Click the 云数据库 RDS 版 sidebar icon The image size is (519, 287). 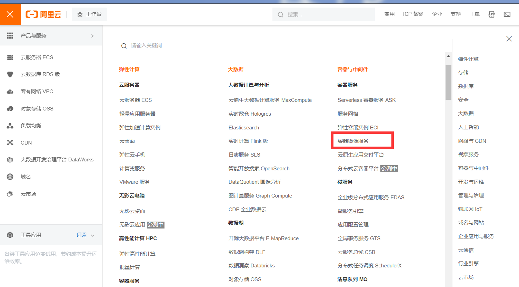(x=10, y=74)
